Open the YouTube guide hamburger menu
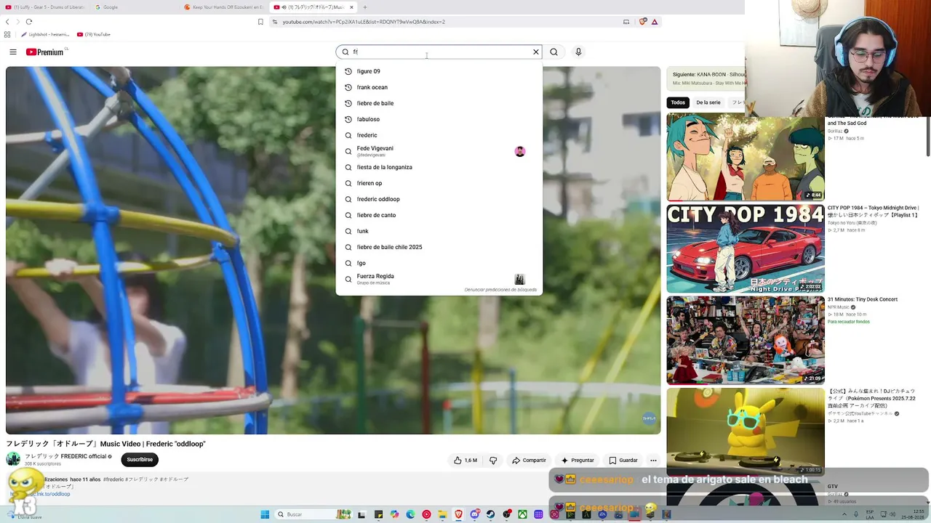Image resolution: width=931 pixels, height=523 pixels. (13, 52)
